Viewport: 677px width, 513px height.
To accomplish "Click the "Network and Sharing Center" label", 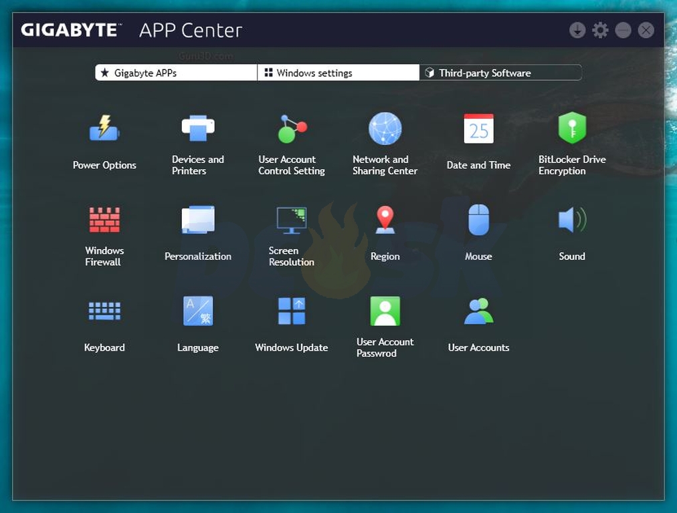I will [385, 165].
